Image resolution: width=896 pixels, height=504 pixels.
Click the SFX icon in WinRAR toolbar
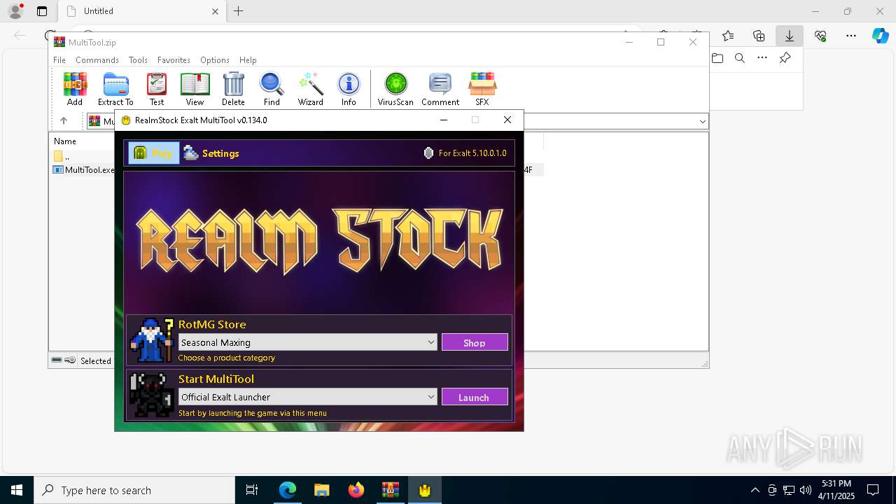click(482, 89)
